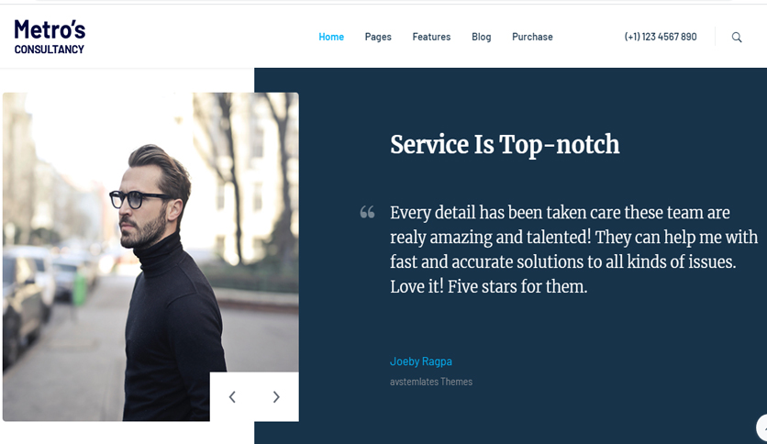Click the thin gray bar above the header
The width and height of the screenshot is (767, 444).
pyautogui.click(x=383, y=2)
